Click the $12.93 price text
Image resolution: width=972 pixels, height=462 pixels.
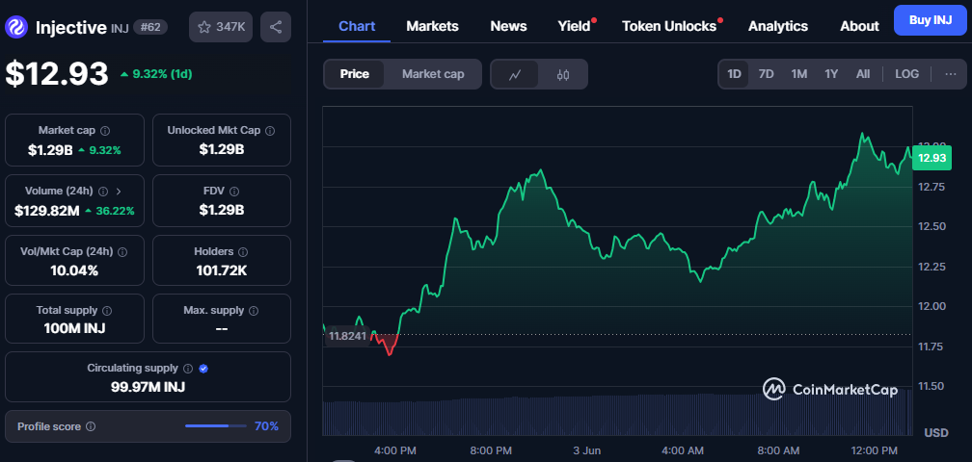56,73
